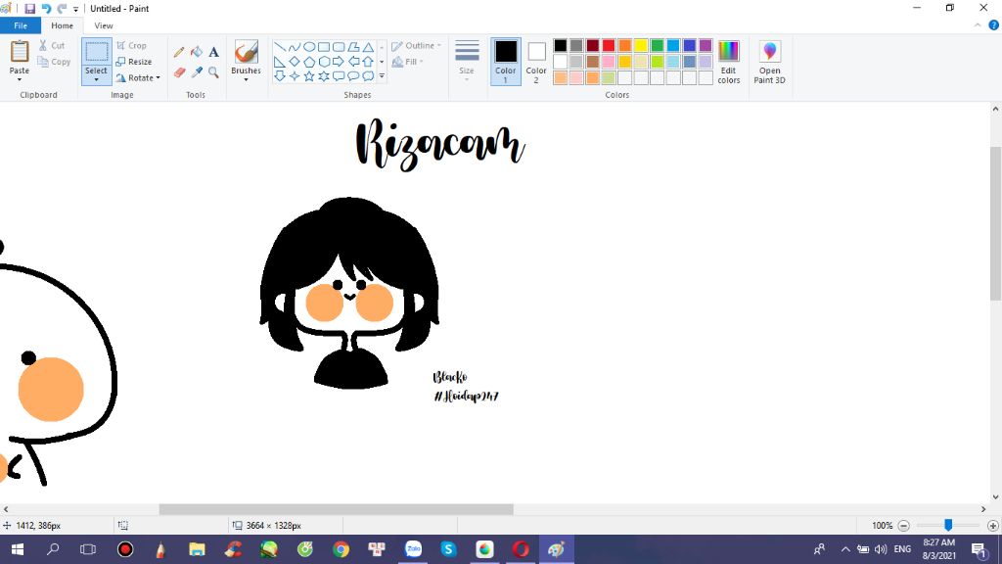Set Color 1 as the active color
Viewport: 1002px width, 564px height.
point(506,62)
